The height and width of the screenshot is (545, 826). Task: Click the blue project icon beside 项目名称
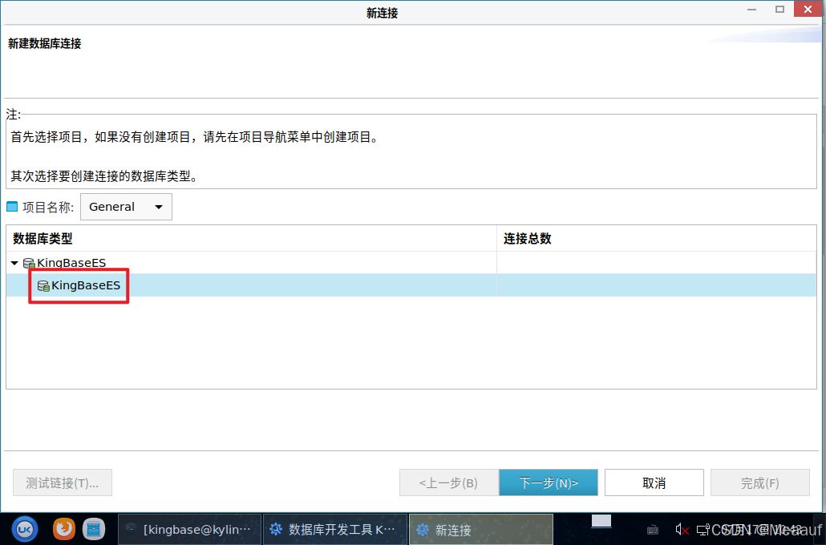tap(12, 207)
